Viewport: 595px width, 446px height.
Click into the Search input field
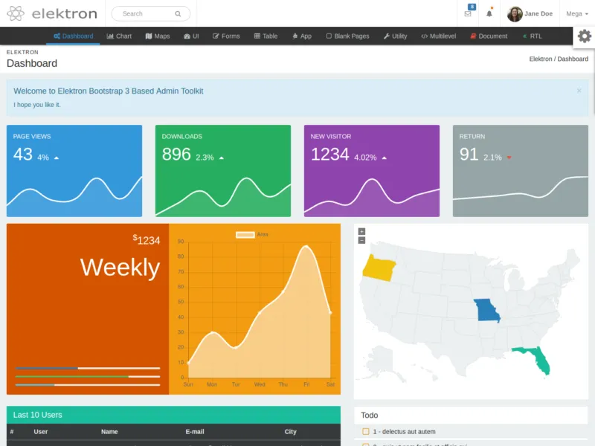(x=145, y=14)
